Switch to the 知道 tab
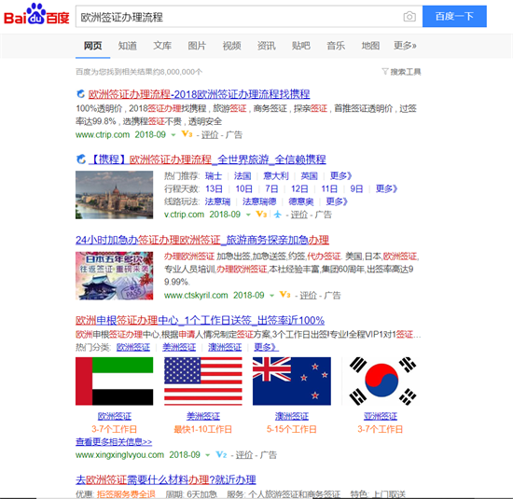This screenshot has width=513, height=499. [127, 46]
